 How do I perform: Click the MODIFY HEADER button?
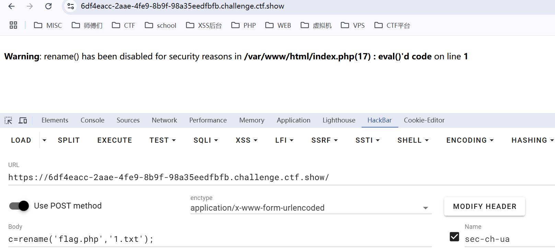click(484, 206)
